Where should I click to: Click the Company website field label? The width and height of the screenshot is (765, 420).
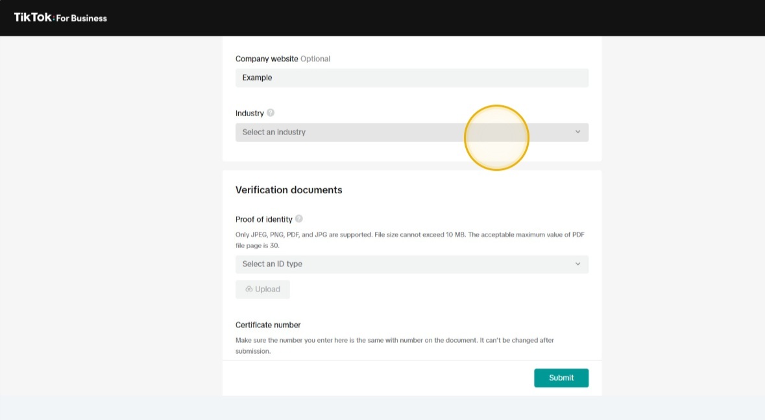[267, 59]
